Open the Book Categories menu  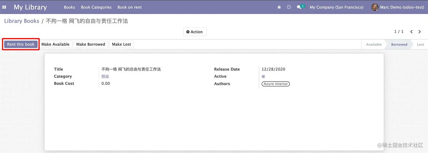pyautogui.click(x=96, y=7)
